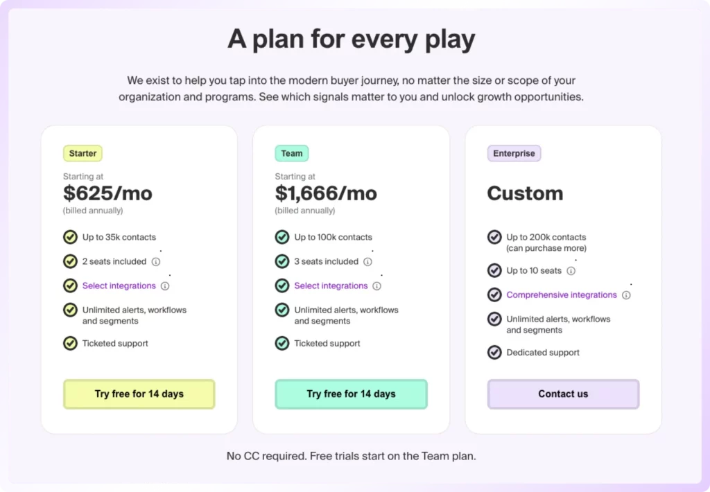
Task: Click checkmark icon beside Up to 100k contacts
Action: [282, 237]
